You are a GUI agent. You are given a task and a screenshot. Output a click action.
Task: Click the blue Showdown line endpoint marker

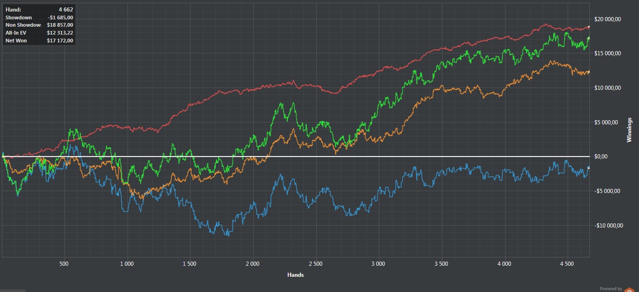589,168
